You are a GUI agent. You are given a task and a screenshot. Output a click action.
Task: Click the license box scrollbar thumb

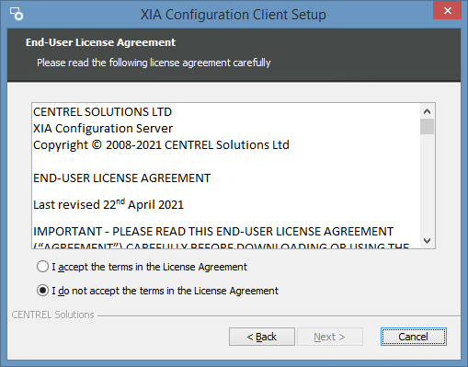coord(427,127)
